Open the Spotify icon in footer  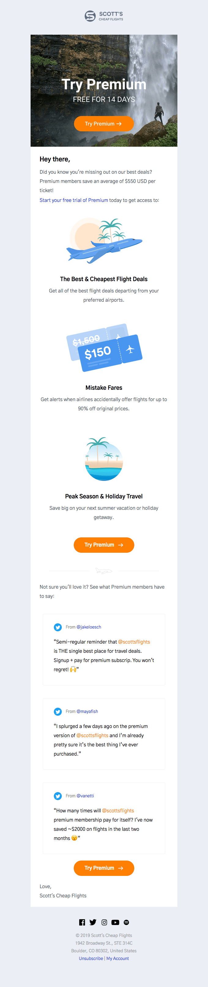click(x=126, y=922)
